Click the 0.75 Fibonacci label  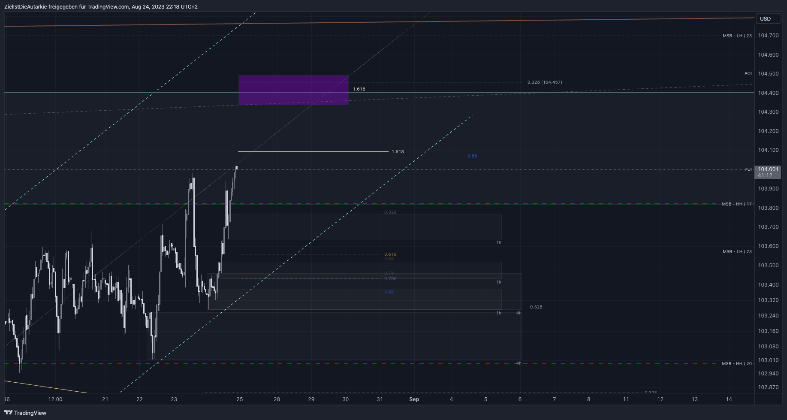[x=389, y=273]
